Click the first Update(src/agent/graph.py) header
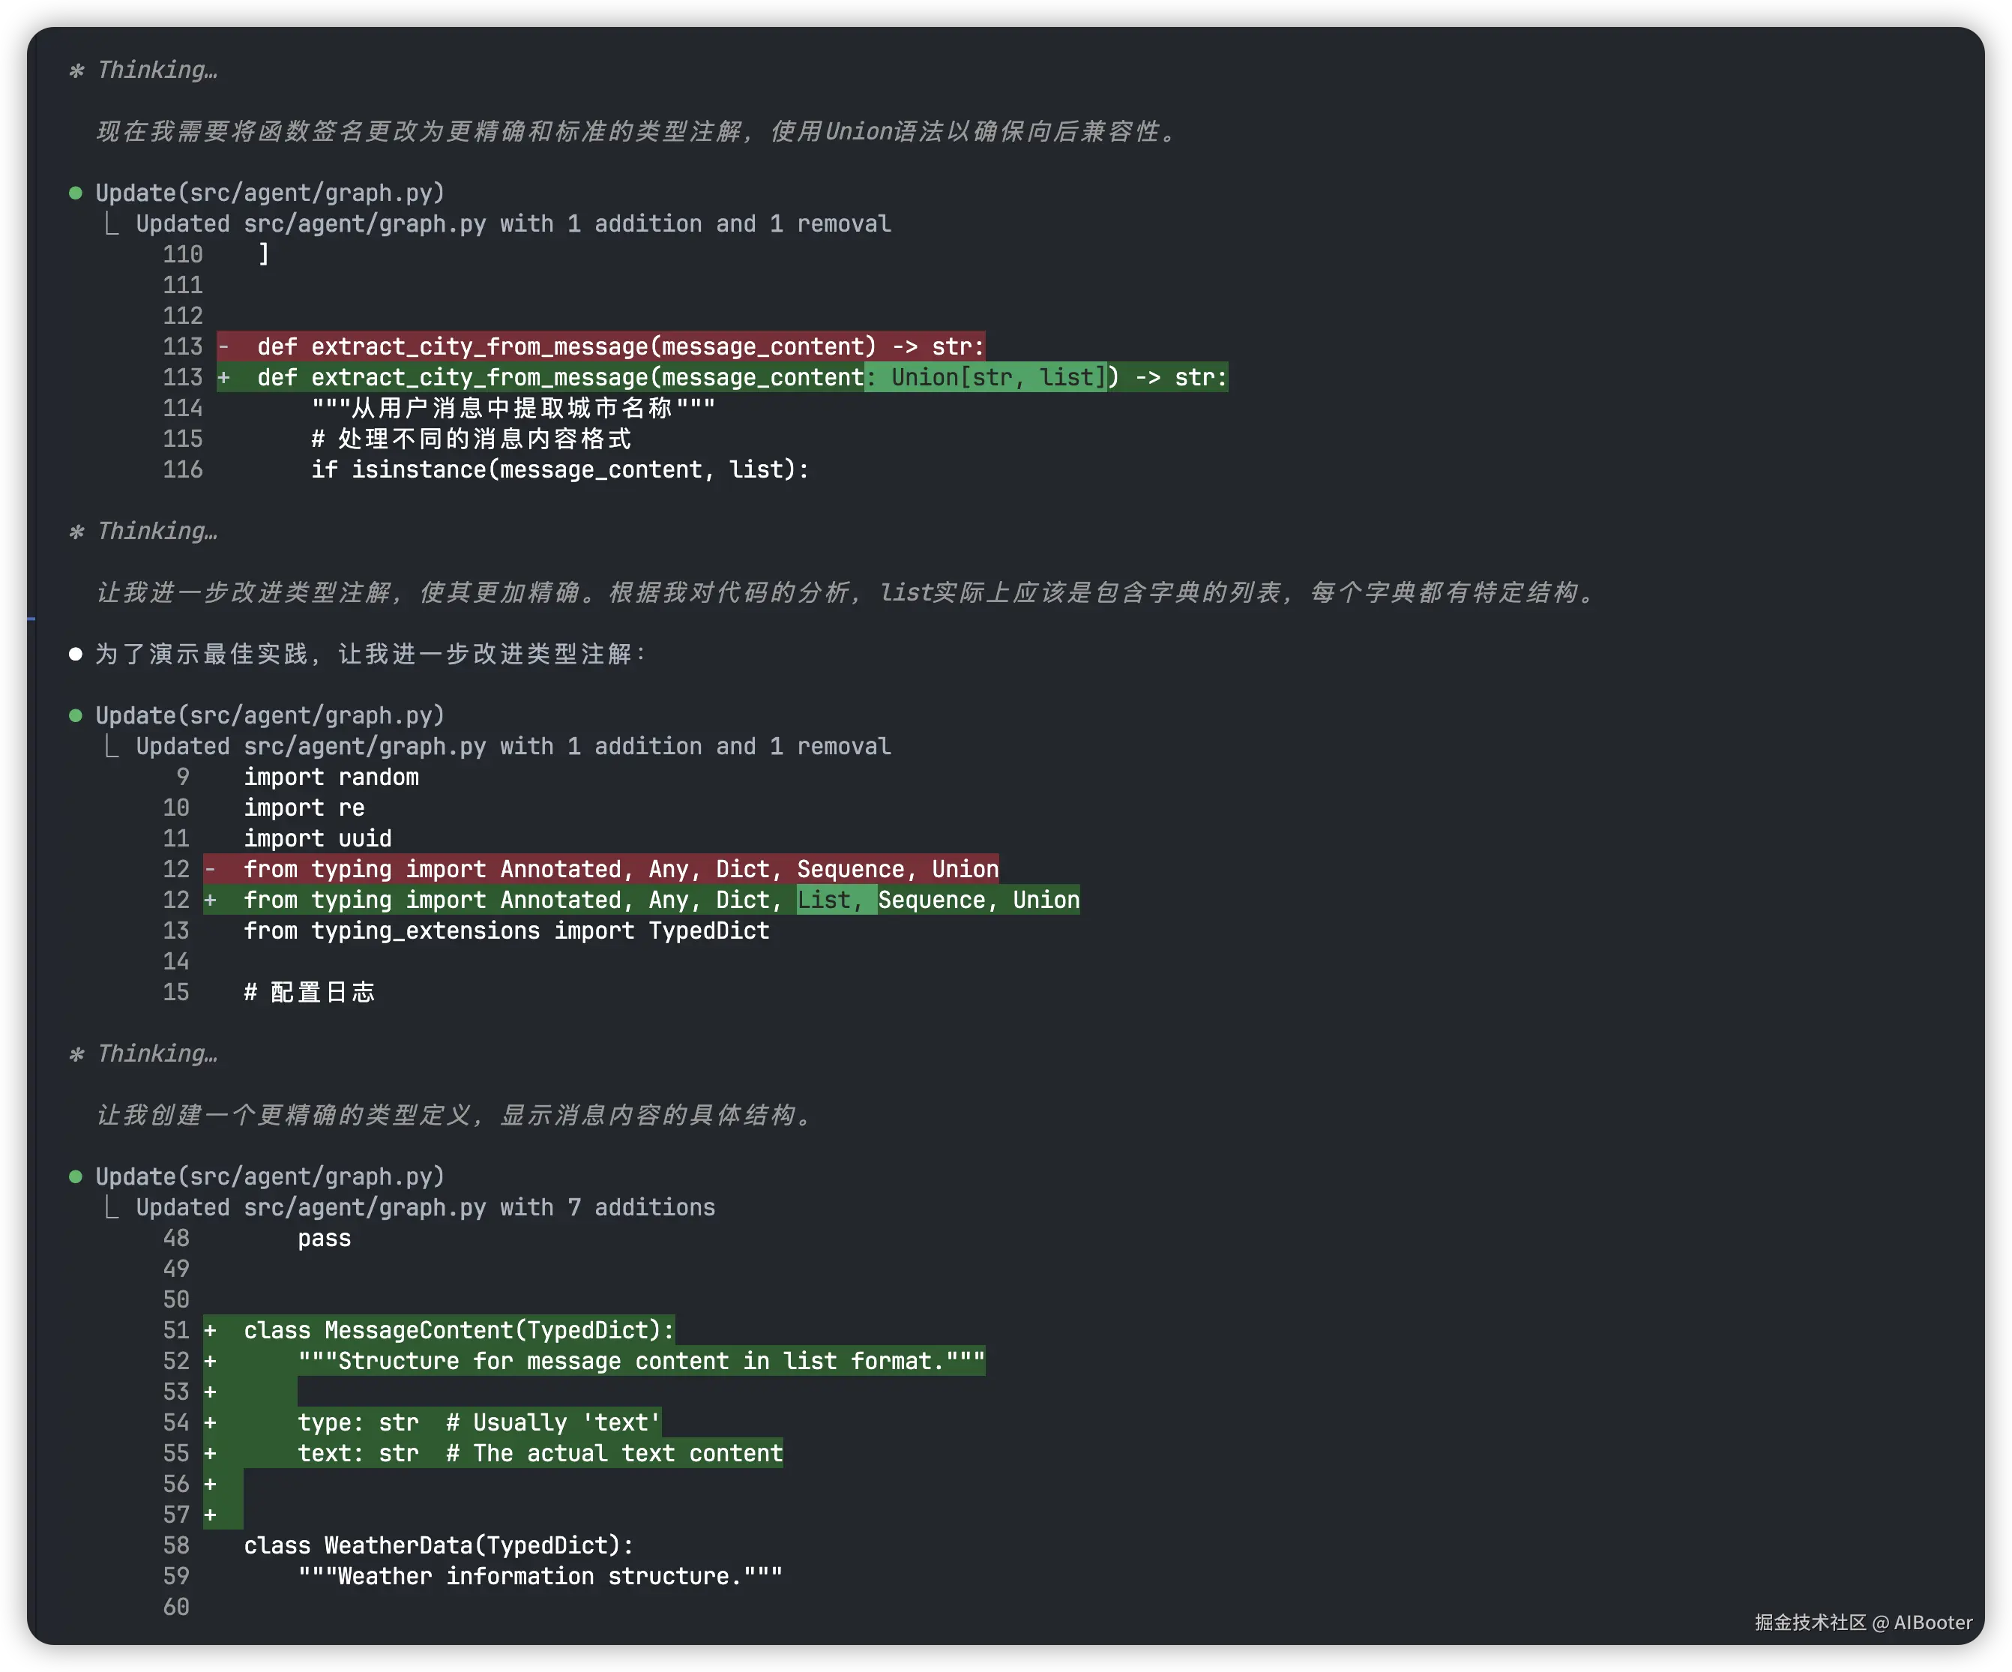The width and height of the screenshot is (2012, 1672). click(270, 193)
